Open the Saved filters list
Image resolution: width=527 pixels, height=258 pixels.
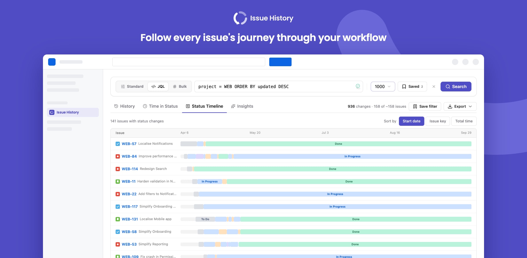tap(412, 87)
